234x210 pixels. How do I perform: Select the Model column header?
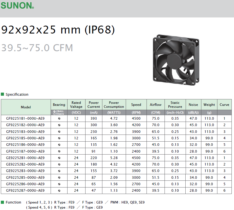click(26, 107)
